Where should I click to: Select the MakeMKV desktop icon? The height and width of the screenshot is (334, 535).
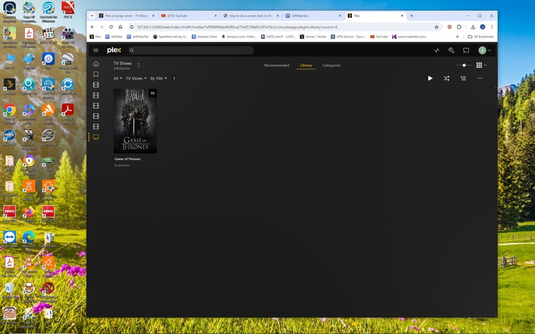click(x=10, y=137)
